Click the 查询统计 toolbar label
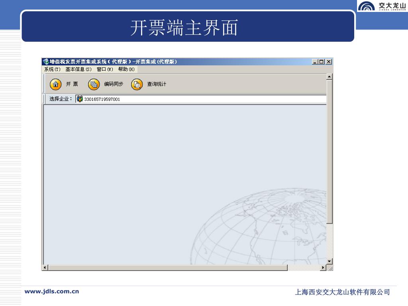 click(x=156, y=84)
